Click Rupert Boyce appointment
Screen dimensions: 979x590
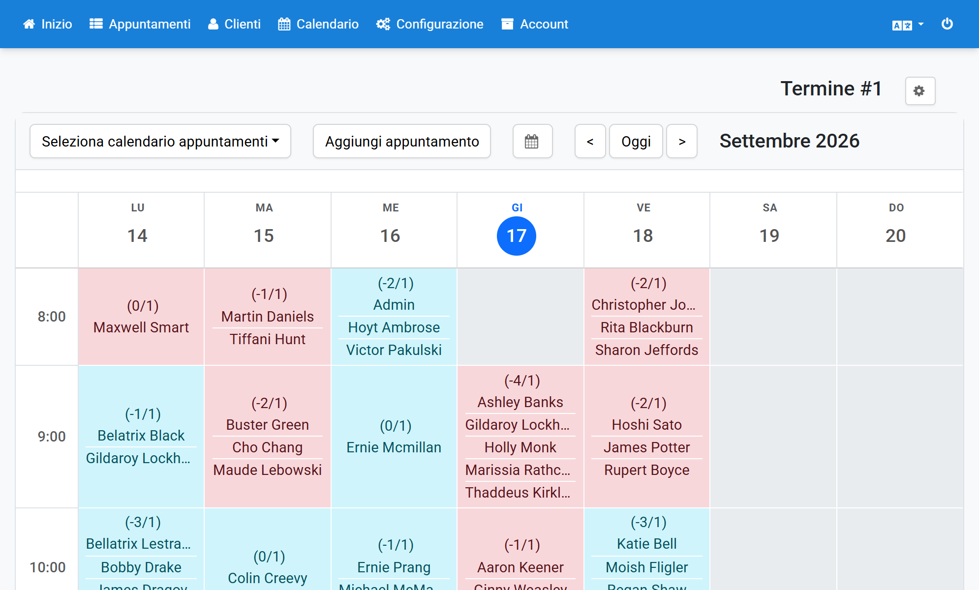[647, 470]
